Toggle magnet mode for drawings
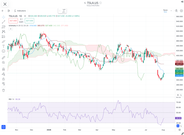Image resolution: width=184 pixels, height=135 pixels. pyautogui.click(x=4, y=69)
